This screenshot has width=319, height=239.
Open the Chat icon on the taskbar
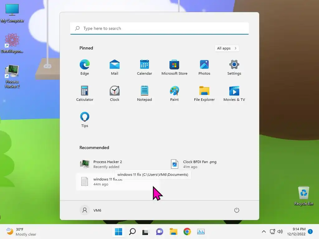click(159, 232)
